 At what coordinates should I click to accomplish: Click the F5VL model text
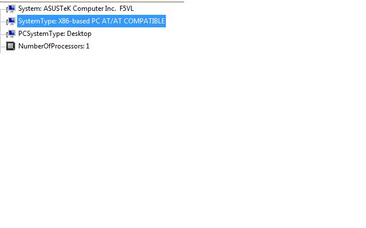click(126, 9)
